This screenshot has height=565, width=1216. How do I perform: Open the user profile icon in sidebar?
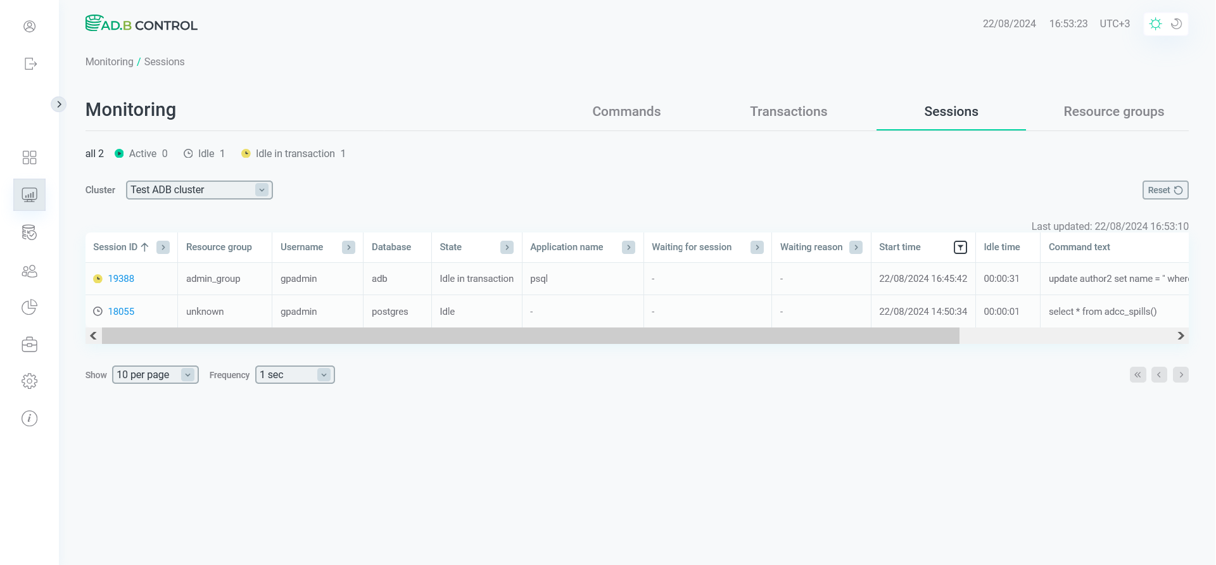[29, 27]
